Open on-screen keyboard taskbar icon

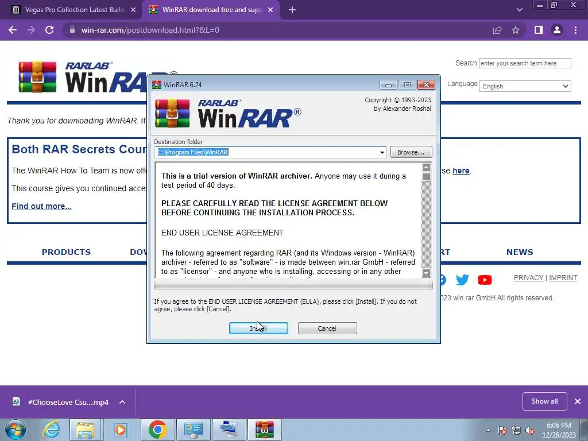click(229, 430)
